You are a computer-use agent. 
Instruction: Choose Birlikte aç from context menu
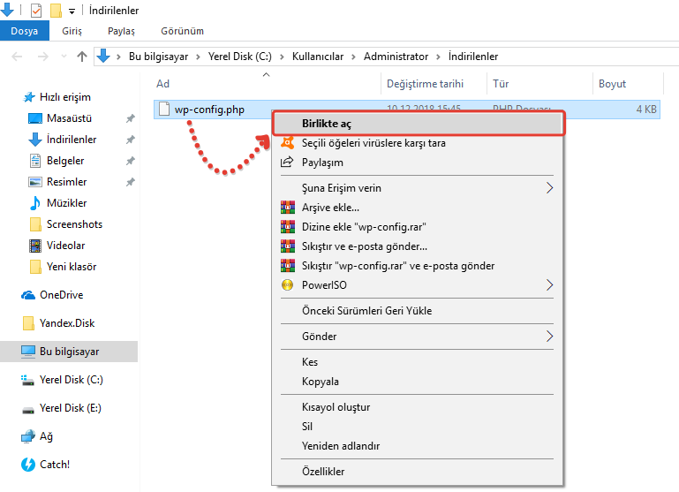327,124
